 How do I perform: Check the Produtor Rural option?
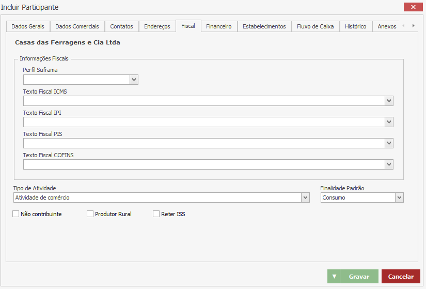pyautogui.click(x=90, y=214)
